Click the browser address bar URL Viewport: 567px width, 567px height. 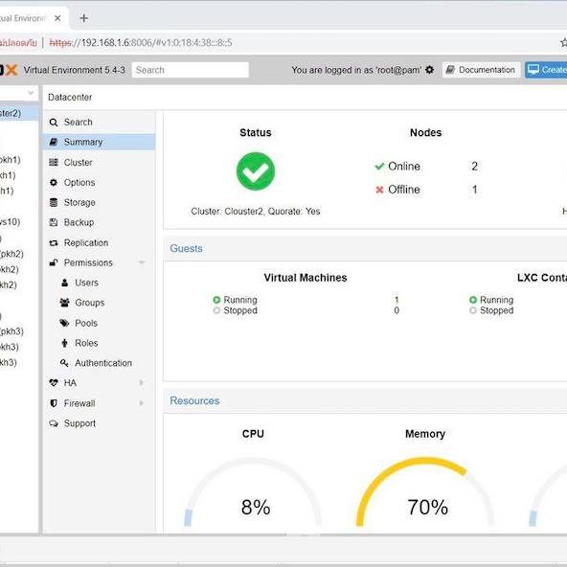tap(141, 43)
